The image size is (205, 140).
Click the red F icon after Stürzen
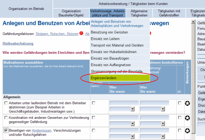pos(81,33)
